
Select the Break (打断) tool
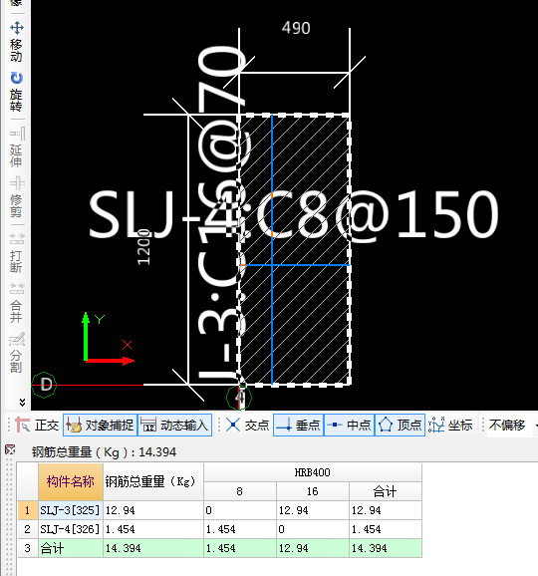16,253
